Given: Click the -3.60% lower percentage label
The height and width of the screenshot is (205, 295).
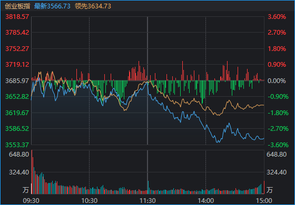Looking at the screenshot, I should pos(278,145).
